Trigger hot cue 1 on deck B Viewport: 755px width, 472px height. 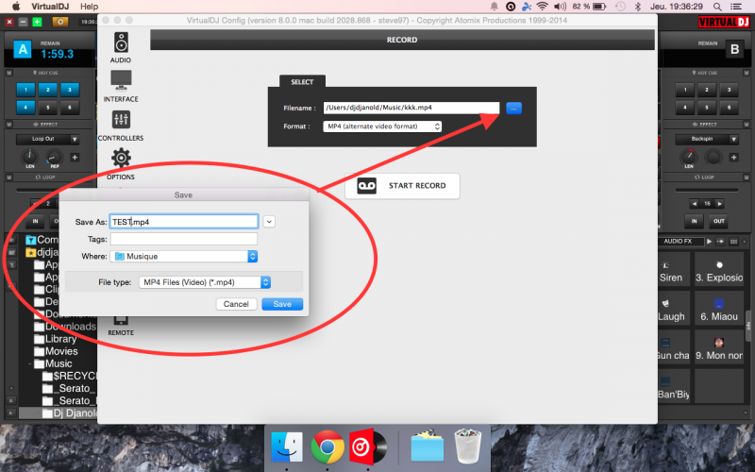click(685, 90)
